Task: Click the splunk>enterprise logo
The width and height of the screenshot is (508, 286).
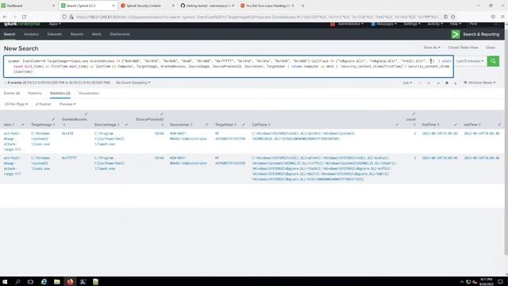Action: tap(22, 24)
